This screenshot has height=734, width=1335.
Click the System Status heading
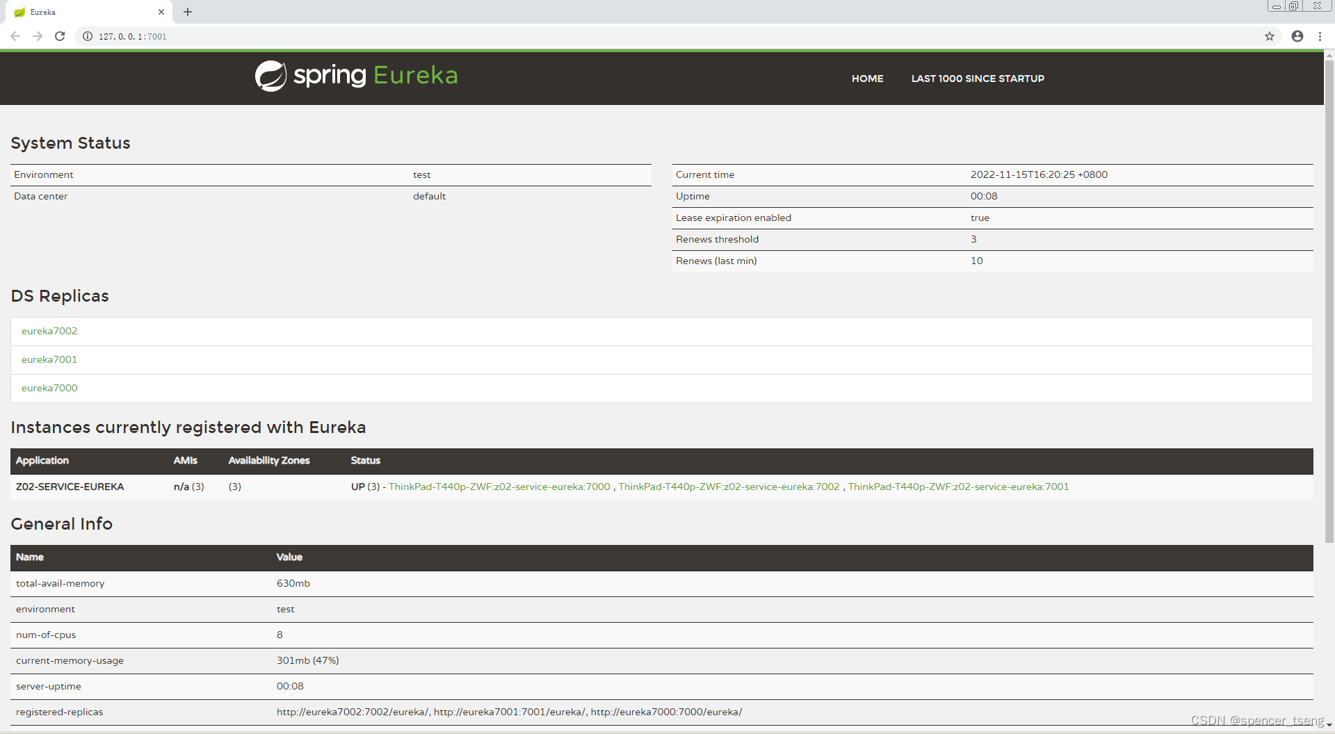coord(70,142)
